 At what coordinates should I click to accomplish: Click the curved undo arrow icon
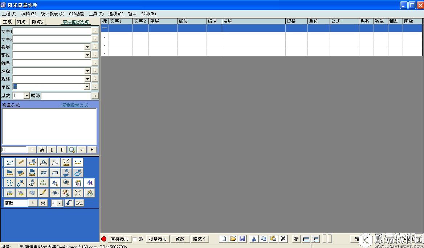pos(69,203)
